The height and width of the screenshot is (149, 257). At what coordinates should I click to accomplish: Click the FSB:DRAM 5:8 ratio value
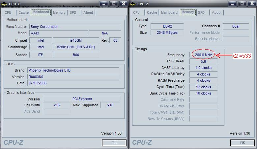point(203,61)
